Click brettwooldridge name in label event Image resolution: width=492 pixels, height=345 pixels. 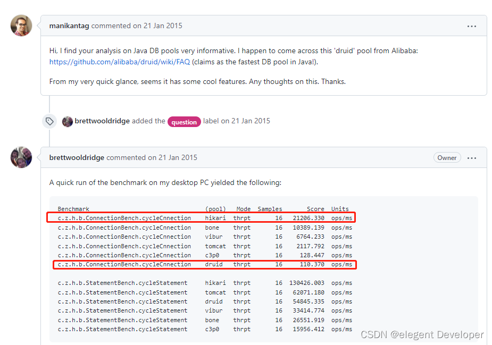coord(102,121)
